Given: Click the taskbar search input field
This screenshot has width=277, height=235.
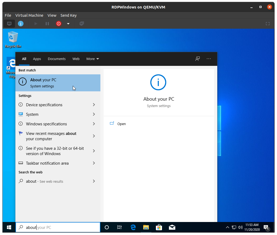Looking at the screenshot, I should 61,227.
